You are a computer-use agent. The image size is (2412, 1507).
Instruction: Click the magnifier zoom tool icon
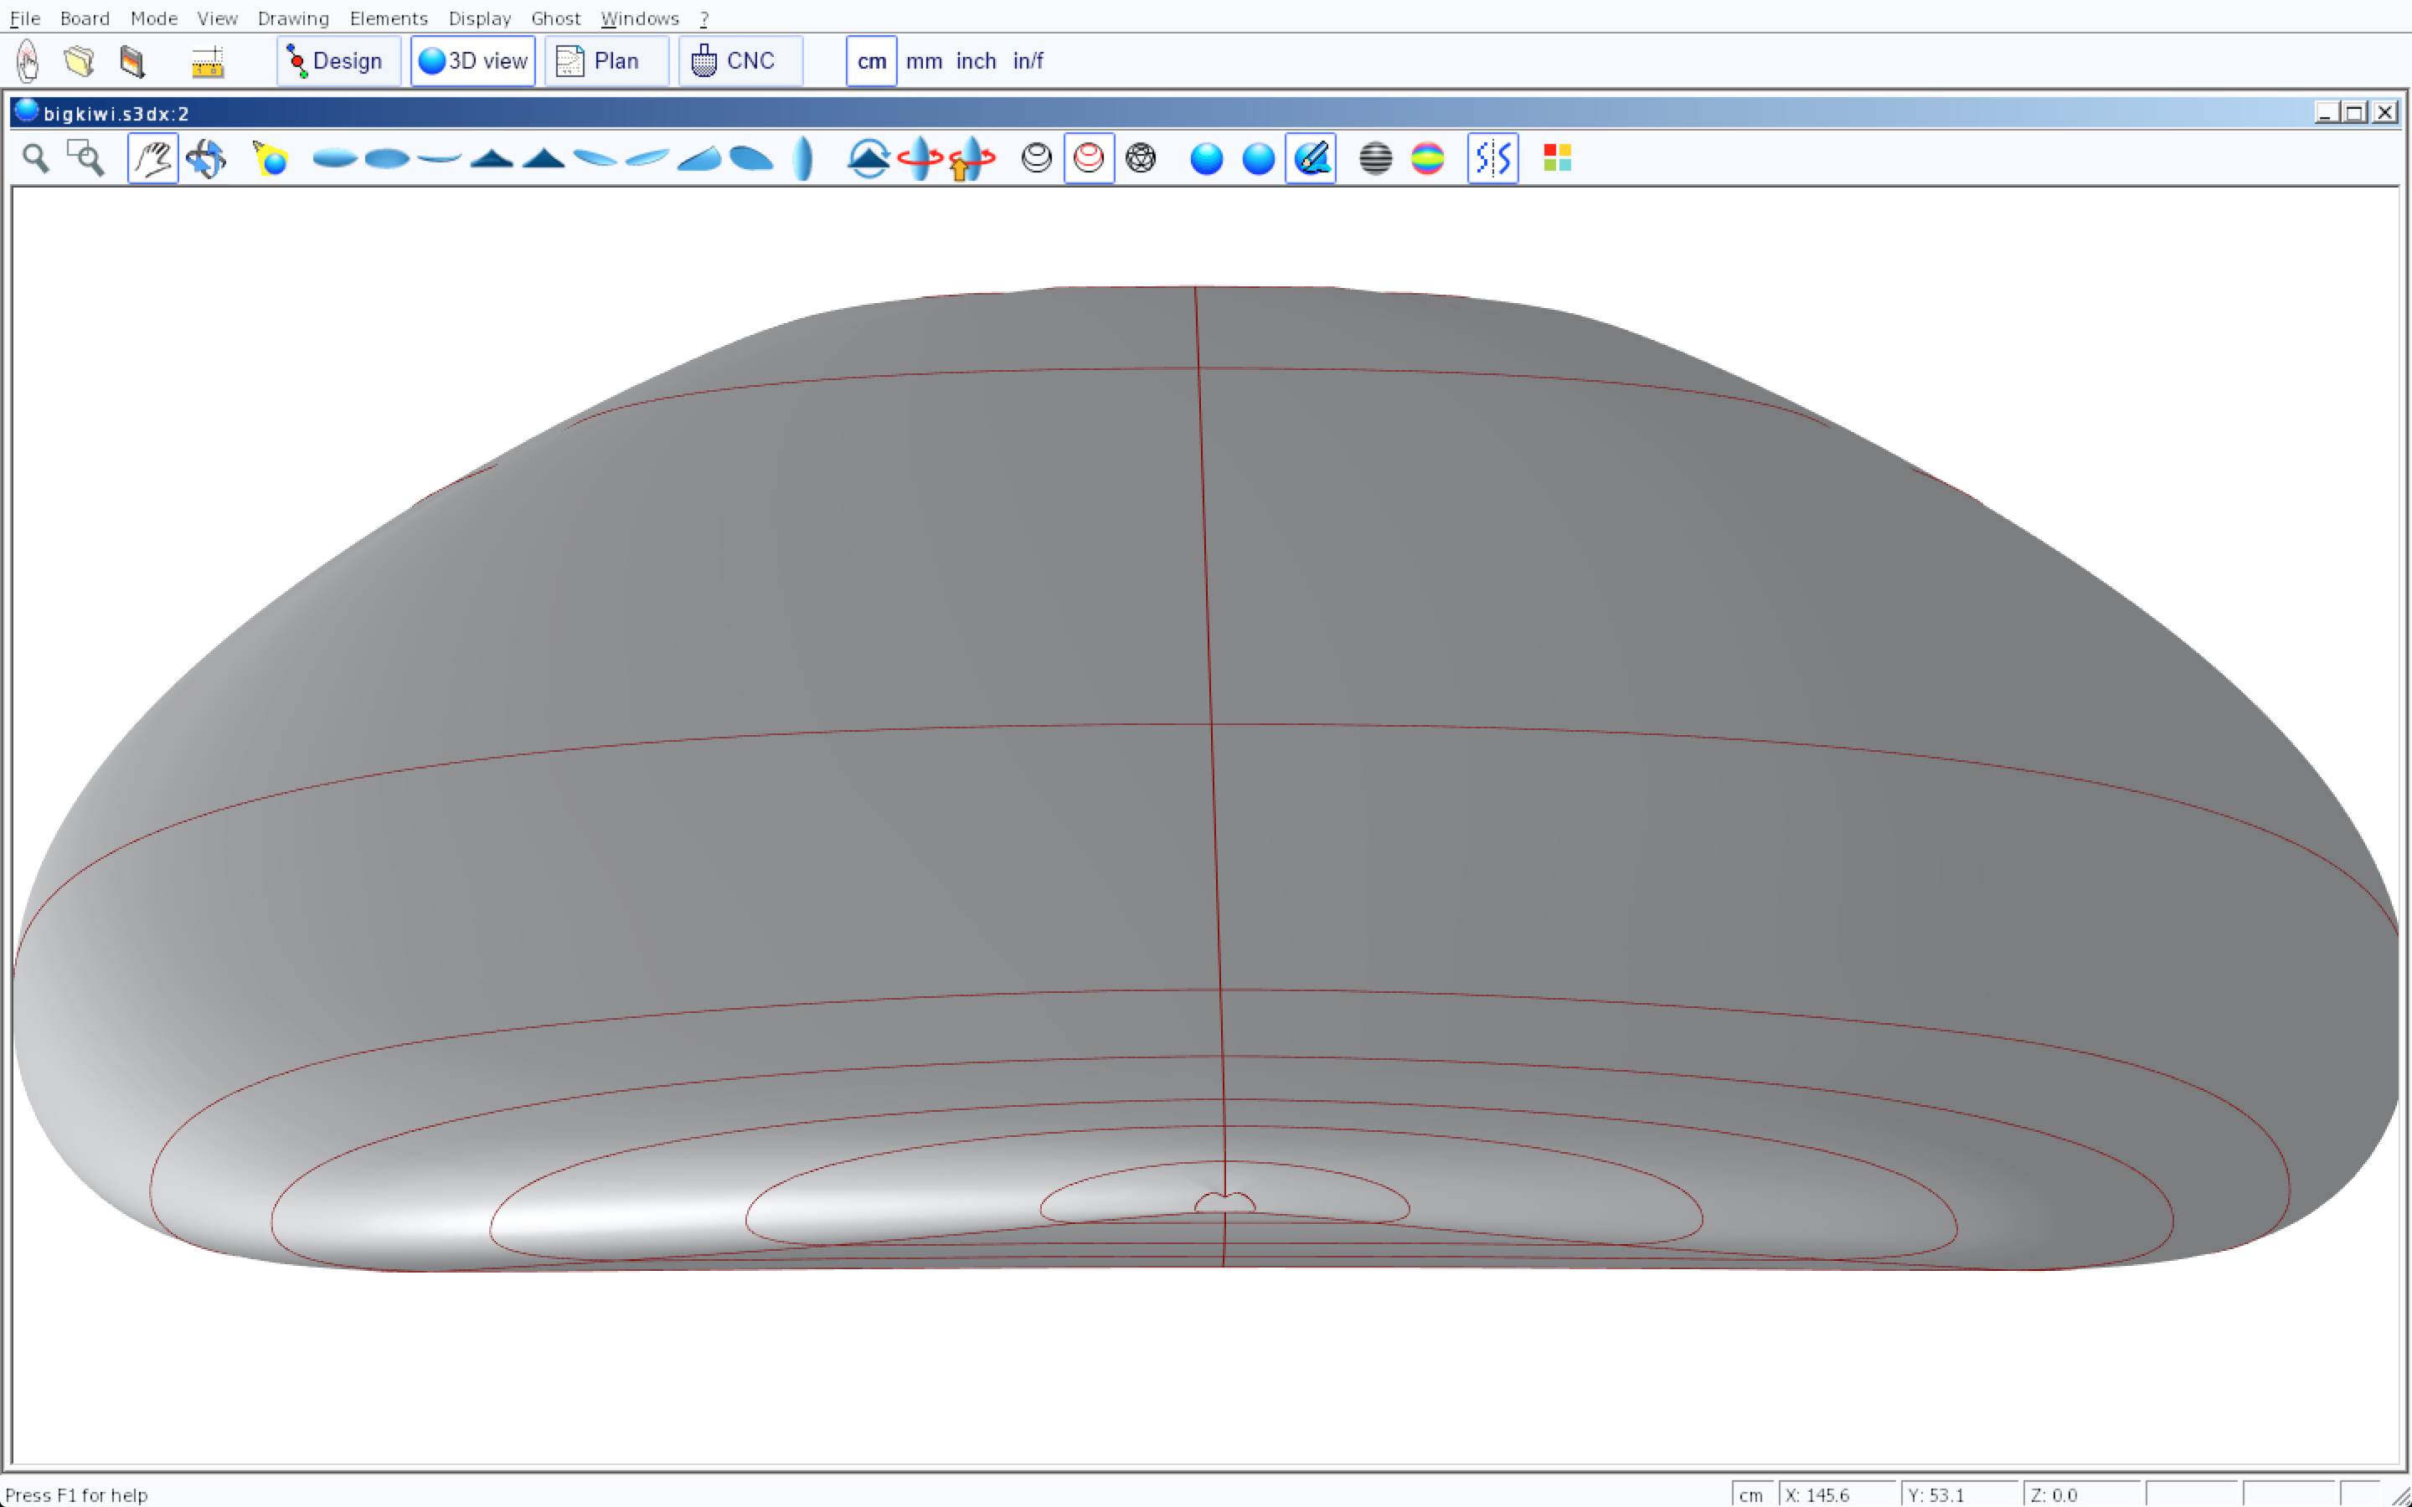(36, 158)
